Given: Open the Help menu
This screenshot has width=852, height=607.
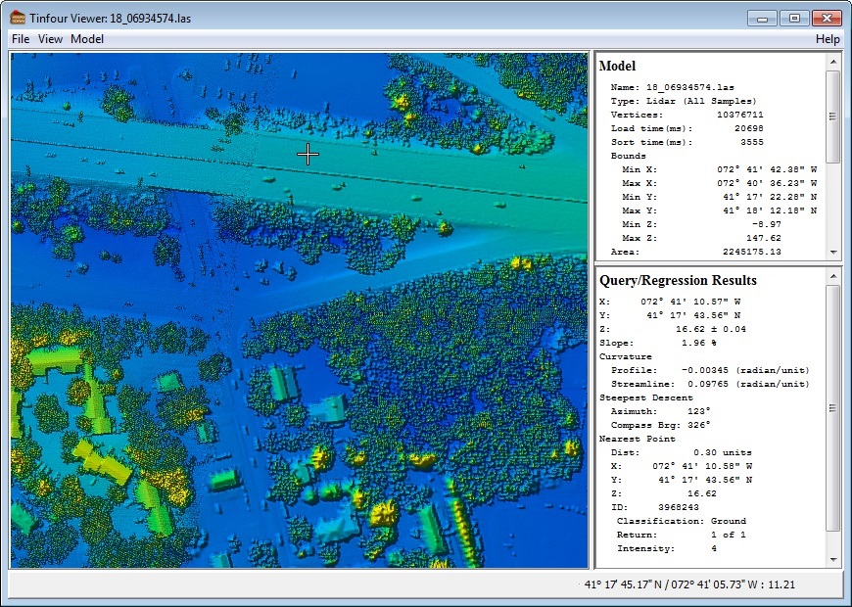Looking at the screenshot, I should (828, 39).
